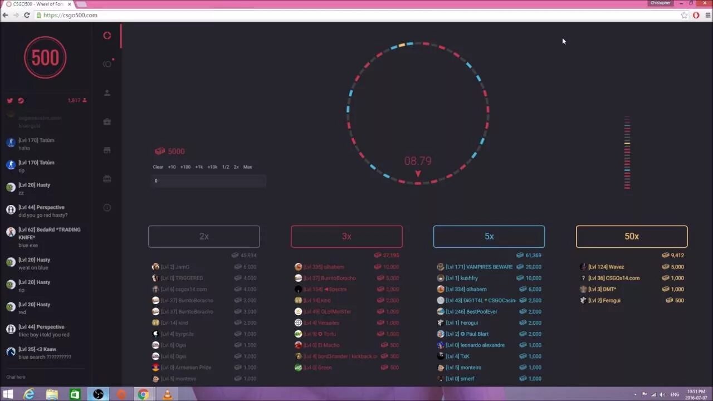Viewport: 713px width, 401px height.
Task: Place bet on 50x
Action: [x=632, y=236]
